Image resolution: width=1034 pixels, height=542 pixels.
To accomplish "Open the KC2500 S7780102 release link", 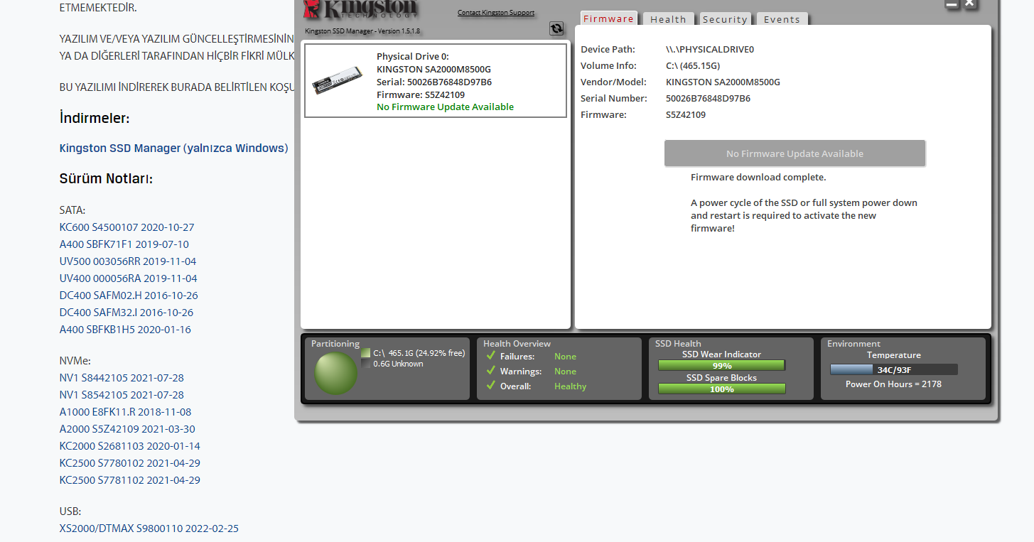I will 130,463.
